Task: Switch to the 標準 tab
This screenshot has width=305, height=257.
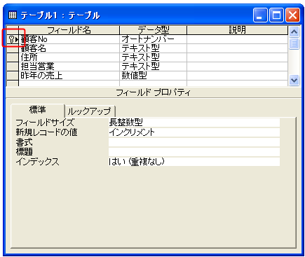Action: coord(38,110)
